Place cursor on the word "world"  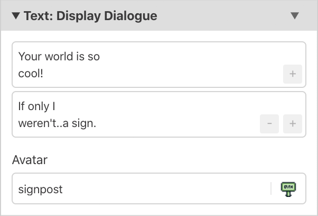coord(57,56)
